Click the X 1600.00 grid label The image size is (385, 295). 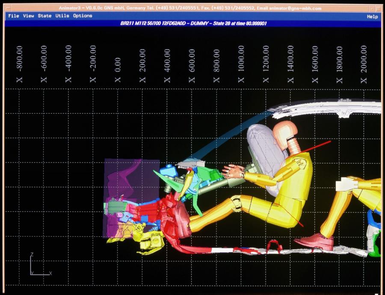point(315,64)
